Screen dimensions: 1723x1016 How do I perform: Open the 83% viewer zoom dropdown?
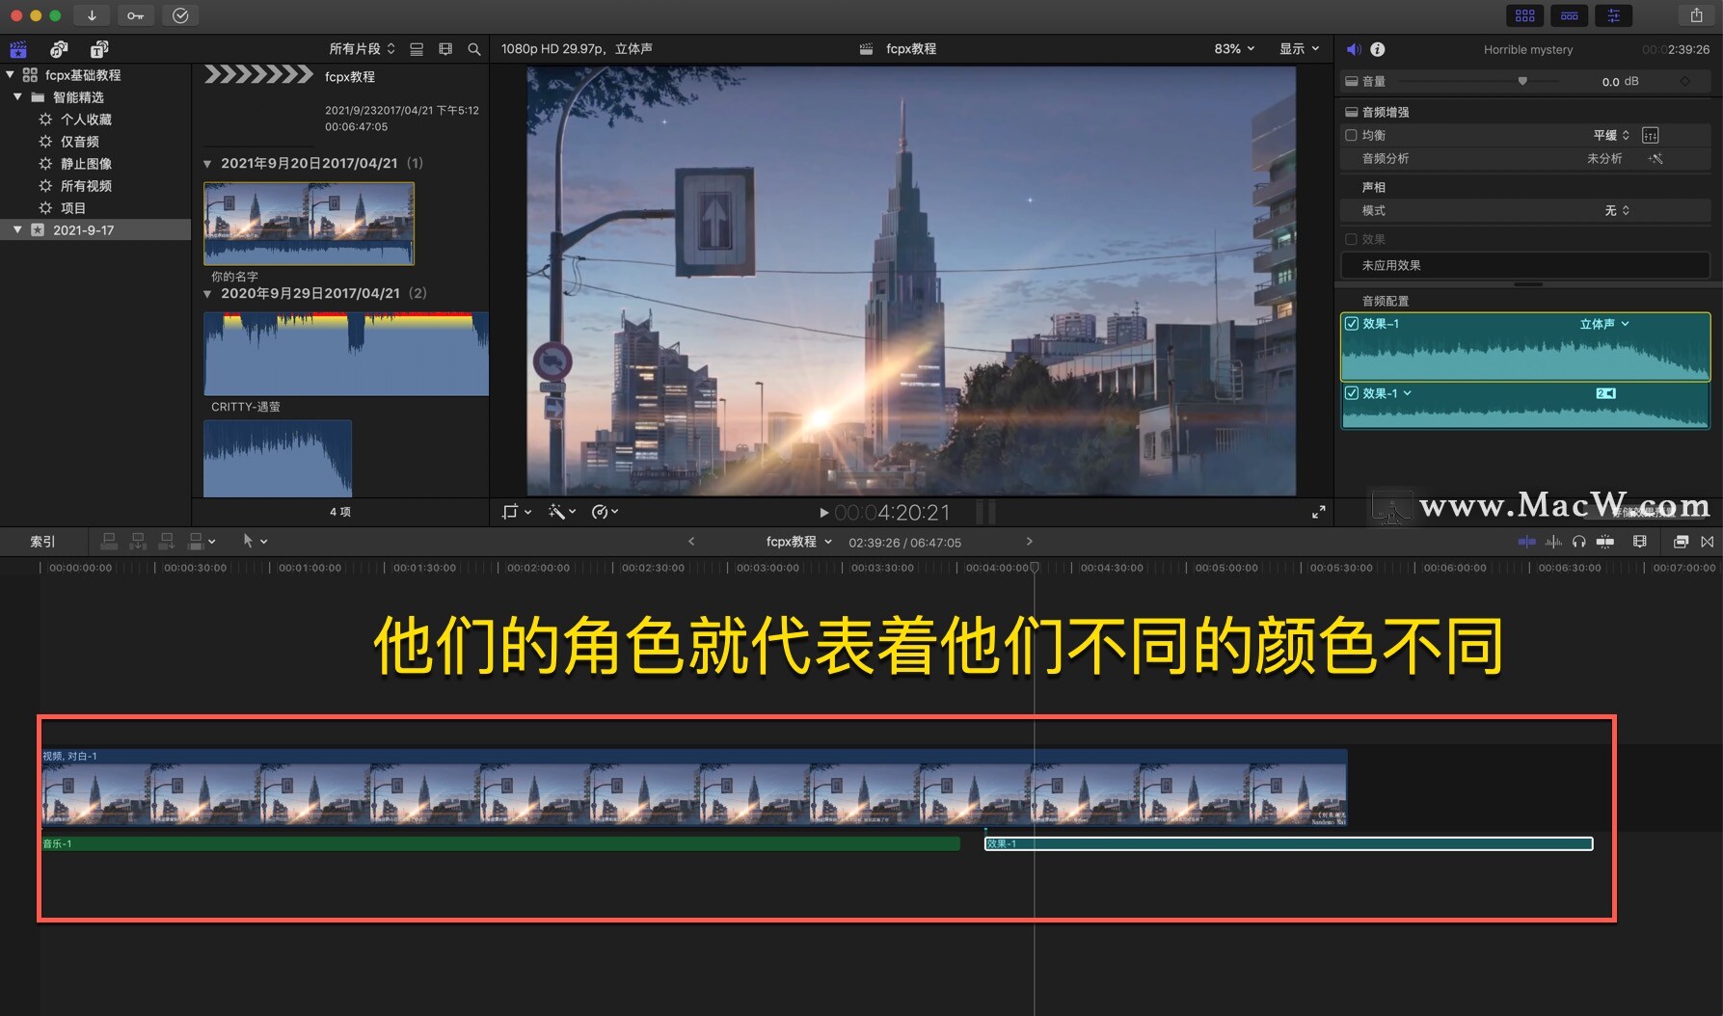(x=1234, y=49)
